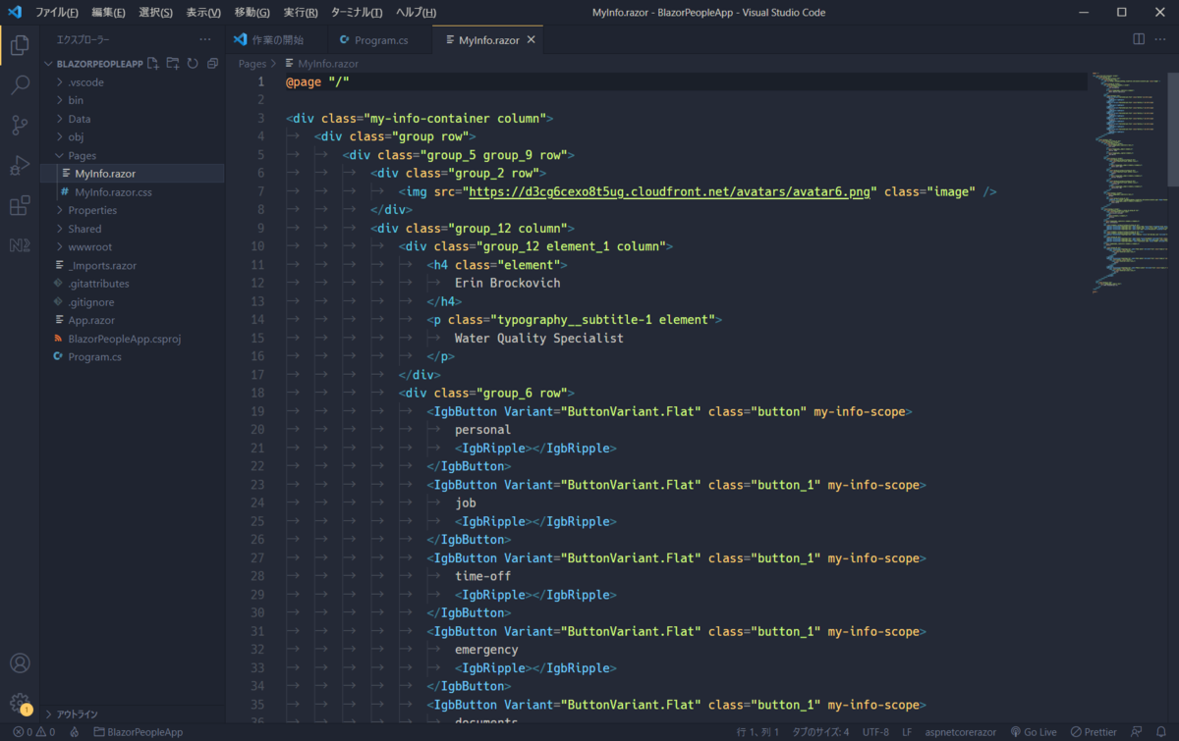Open the Run and Debug view

pyautogui.click(x=20, y=165)
